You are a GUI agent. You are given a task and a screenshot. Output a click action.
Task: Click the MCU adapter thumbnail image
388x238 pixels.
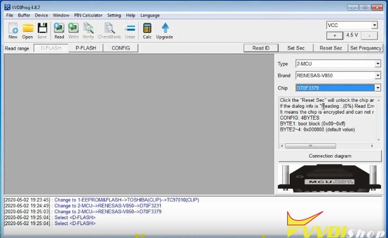(x=330, y=178)
